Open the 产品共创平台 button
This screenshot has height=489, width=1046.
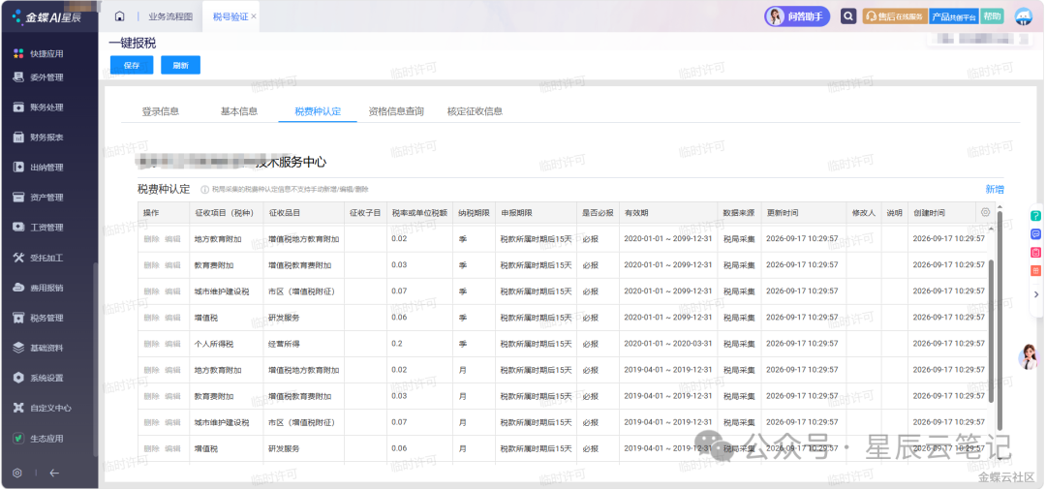click(953, 16)
